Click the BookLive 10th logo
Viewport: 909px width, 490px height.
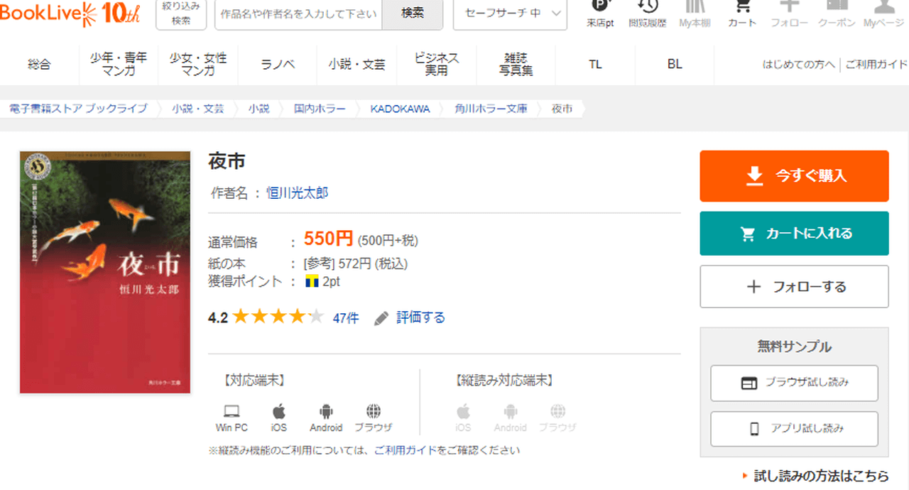pyautogui.click(x=70, y=13)
